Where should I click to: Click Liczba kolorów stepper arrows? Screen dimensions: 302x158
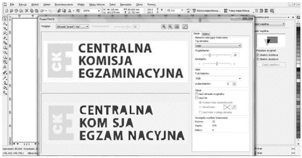[235, 84]
